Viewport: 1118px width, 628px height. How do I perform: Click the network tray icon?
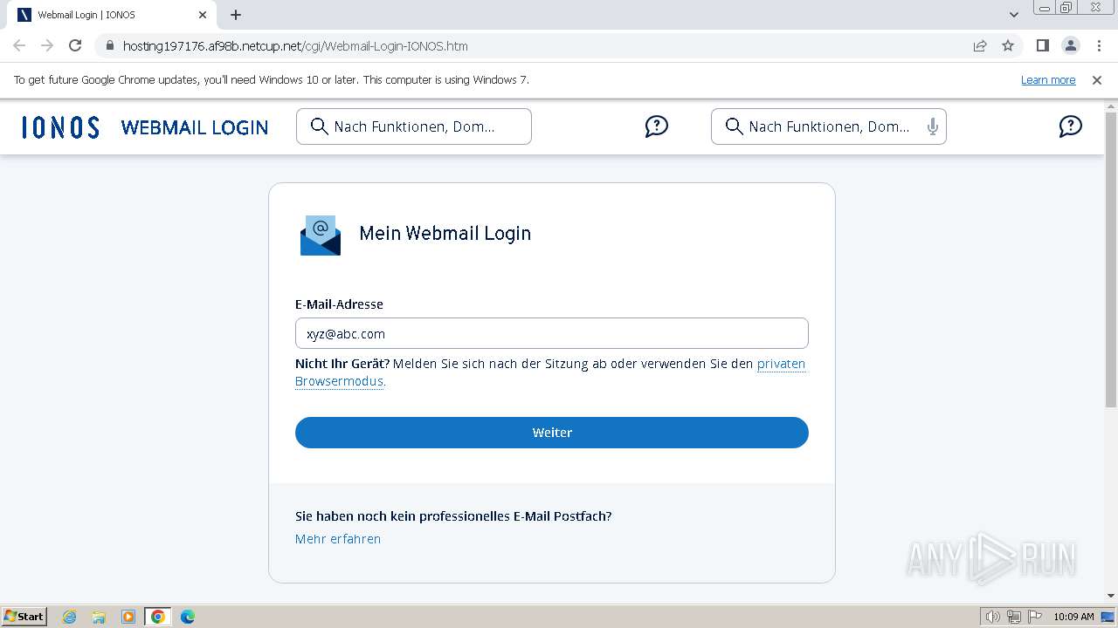point(1014,617)
